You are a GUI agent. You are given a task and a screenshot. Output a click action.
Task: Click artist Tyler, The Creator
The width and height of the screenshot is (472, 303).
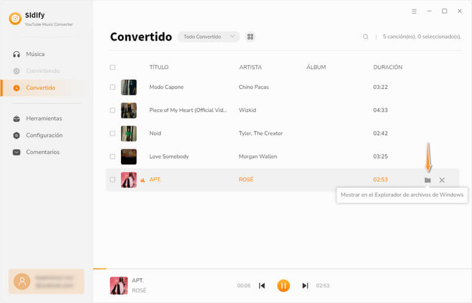tap(261, 133)
